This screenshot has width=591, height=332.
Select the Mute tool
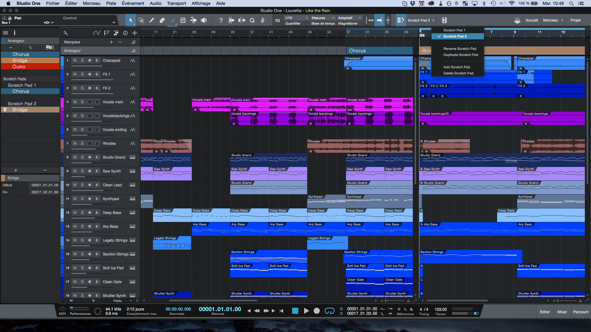[183, 20]
